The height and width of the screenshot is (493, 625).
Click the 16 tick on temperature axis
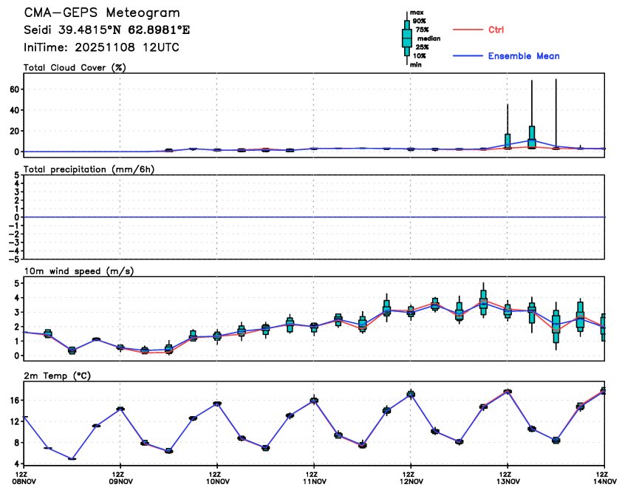tap(15, 401)
